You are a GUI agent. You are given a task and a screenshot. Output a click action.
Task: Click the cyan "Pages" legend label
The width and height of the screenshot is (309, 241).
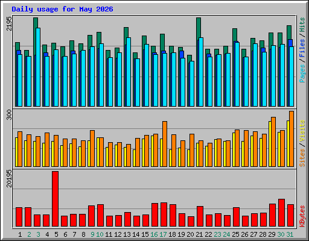pyautogui.click(x=302, y=74)
